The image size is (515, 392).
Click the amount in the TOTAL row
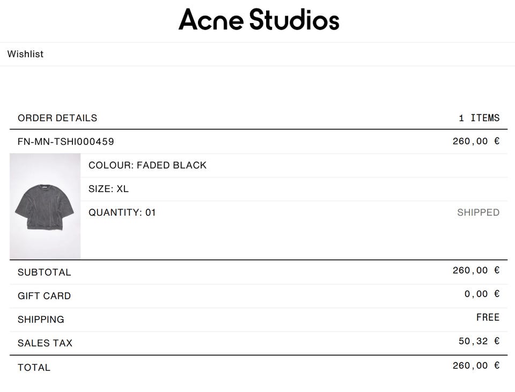coord(476,366)
